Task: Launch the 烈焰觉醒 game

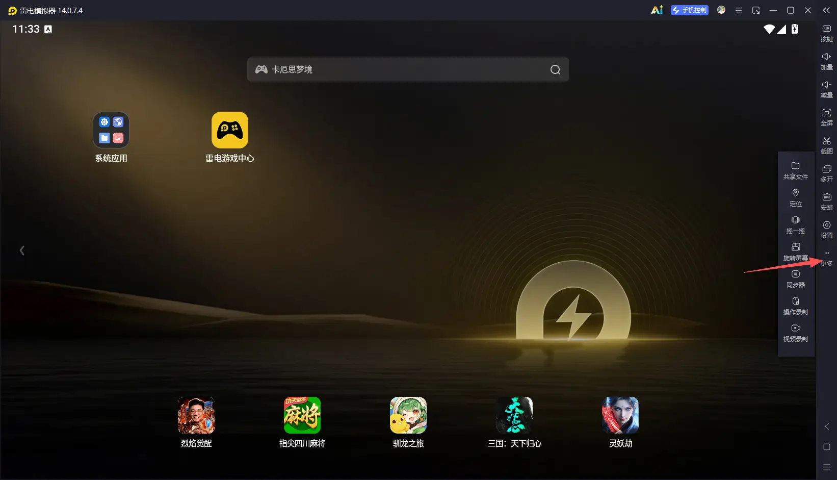Action: (x=196, y=423)
